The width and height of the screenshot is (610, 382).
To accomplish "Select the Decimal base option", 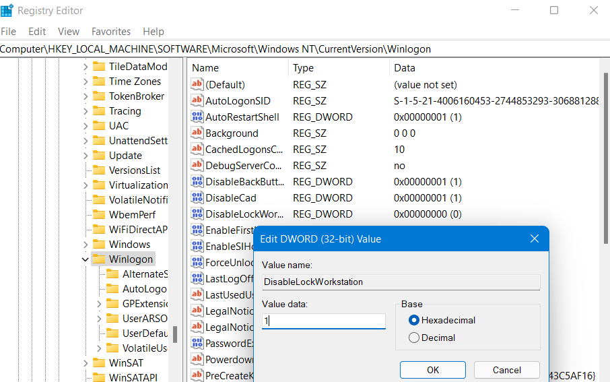I will click(414, 338).
